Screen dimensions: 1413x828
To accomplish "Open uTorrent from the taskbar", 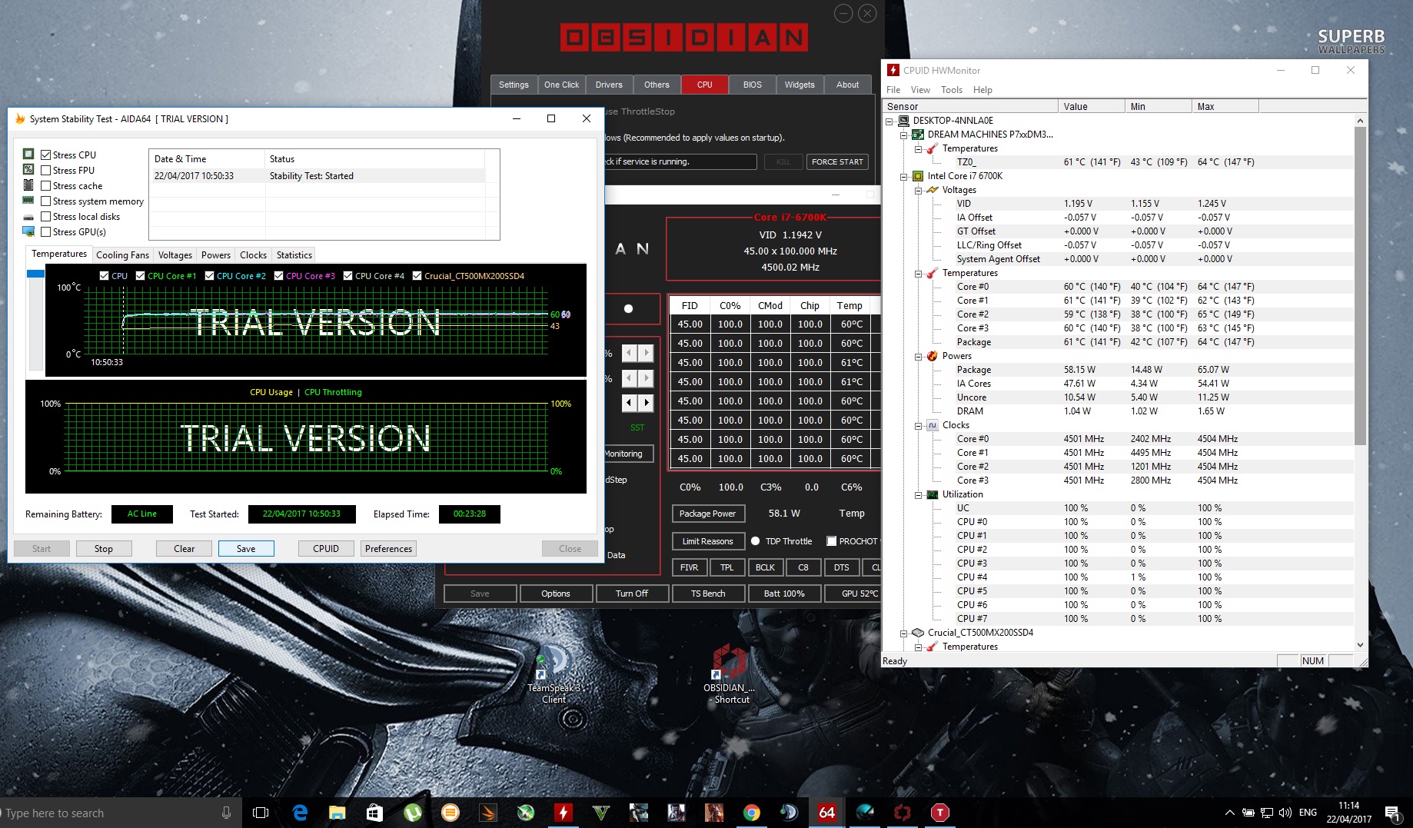I will point(412,813).
